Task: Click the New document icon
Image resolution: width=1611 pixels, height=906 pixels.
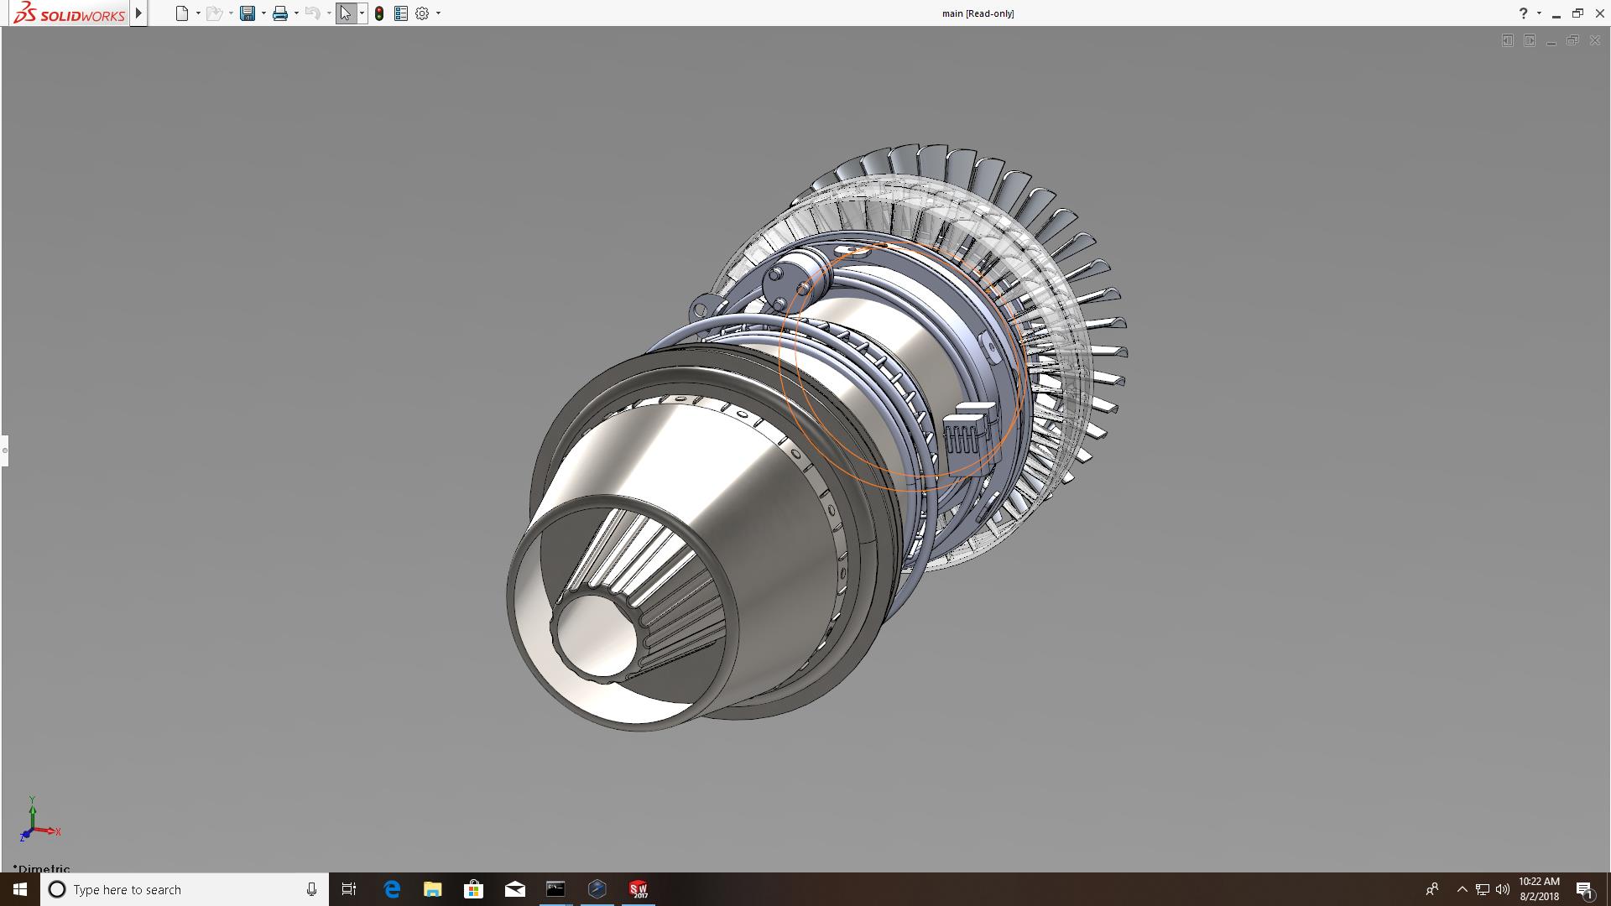Action: click(x=181, y=13)
